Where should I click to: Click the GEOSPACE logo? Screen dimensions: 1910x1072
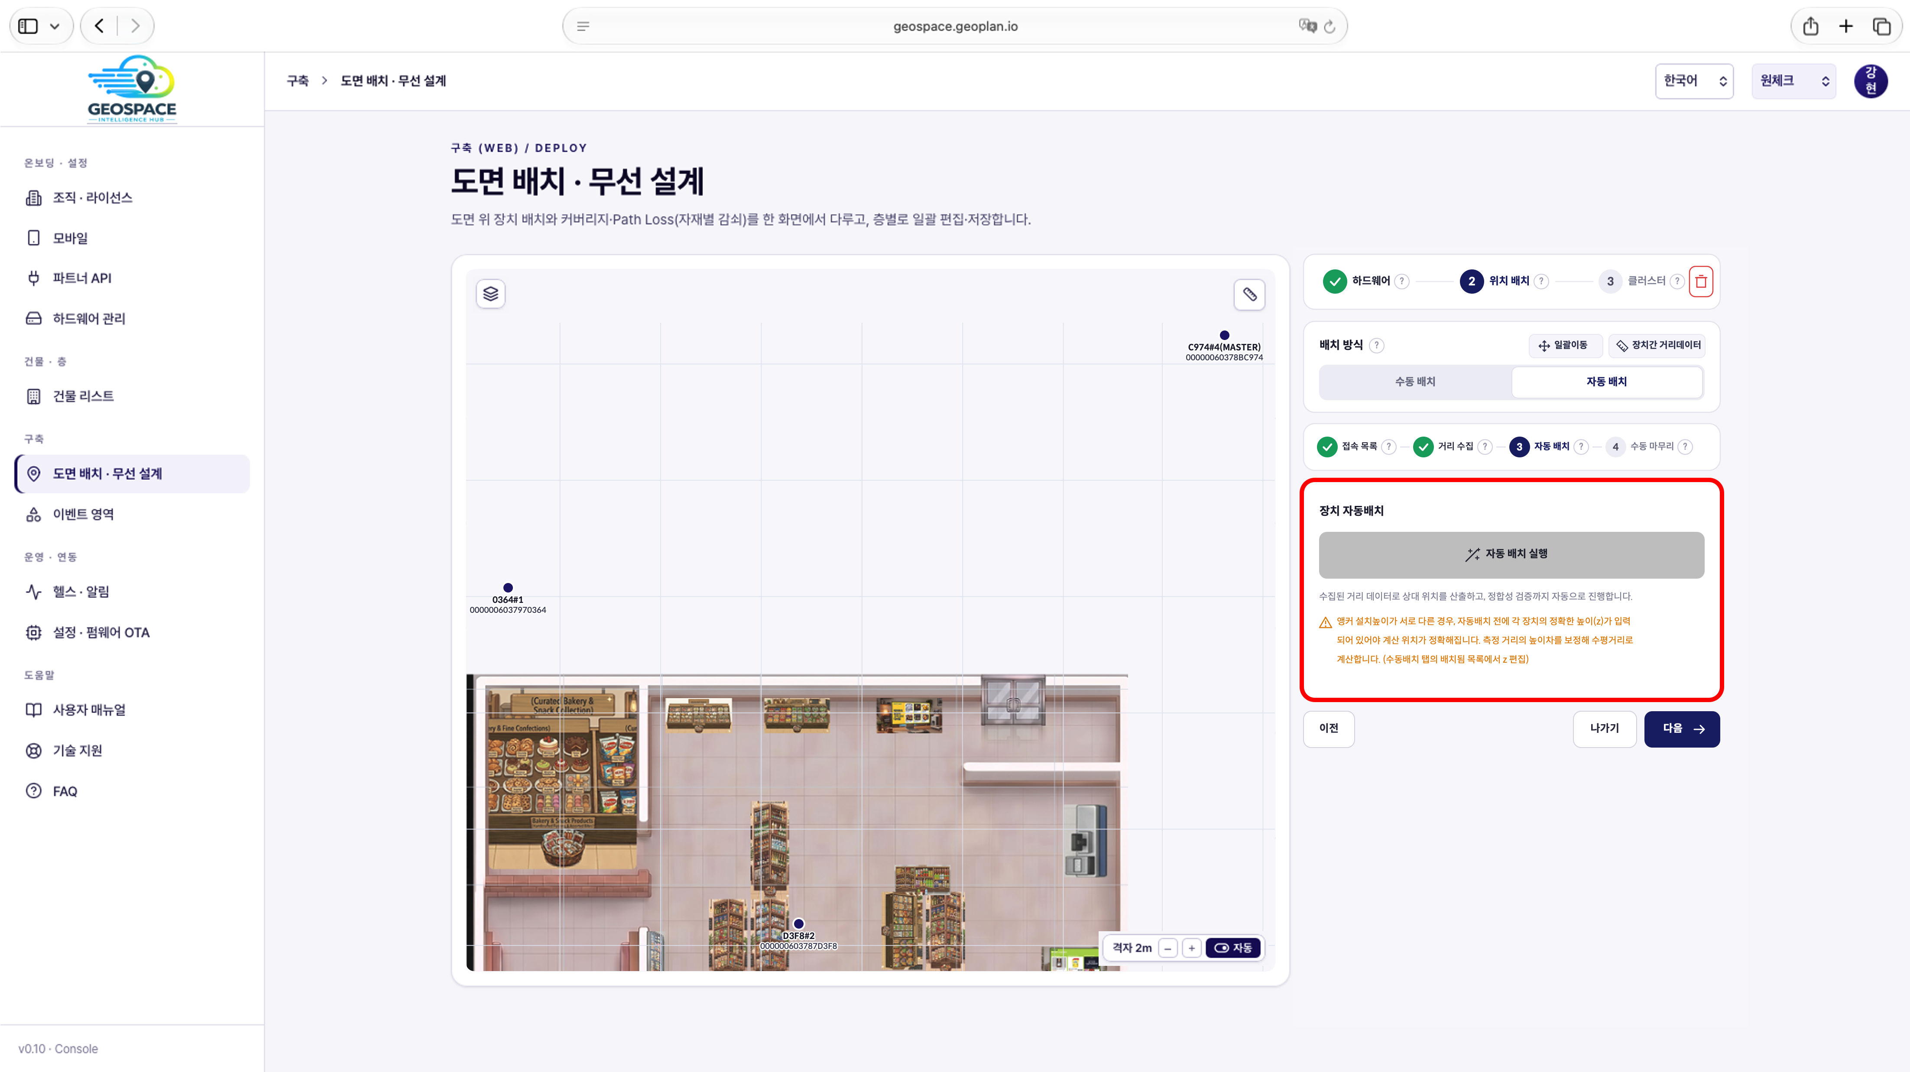132,89
